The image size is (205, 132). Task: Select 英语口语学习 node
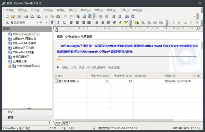21,57
